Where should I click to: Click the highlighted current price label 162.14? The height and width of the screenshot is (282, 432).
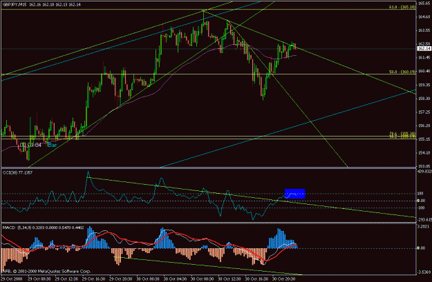tap(424, 49)
